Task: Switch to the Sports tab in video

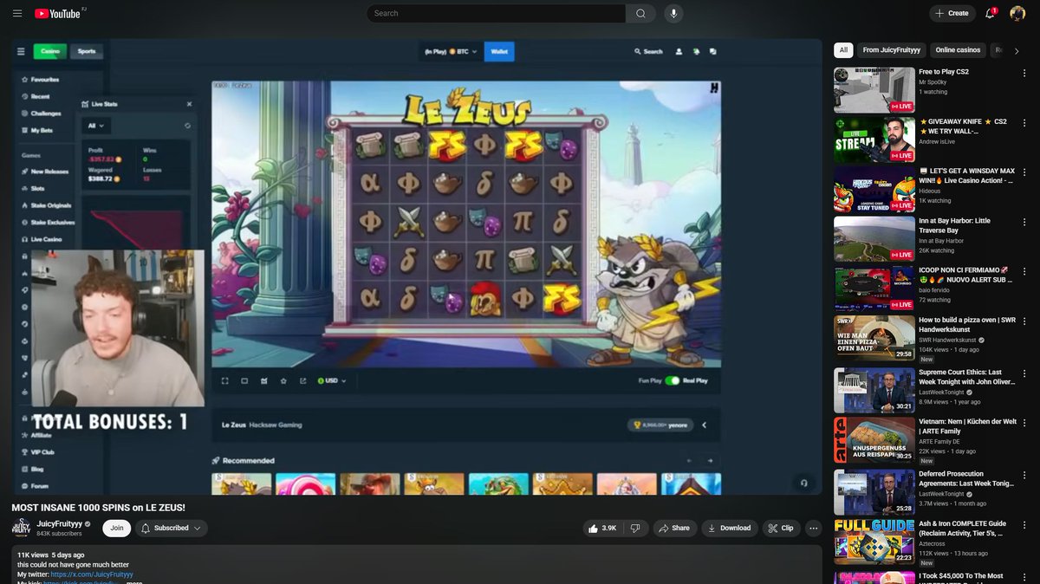Action: pos(87,51)
